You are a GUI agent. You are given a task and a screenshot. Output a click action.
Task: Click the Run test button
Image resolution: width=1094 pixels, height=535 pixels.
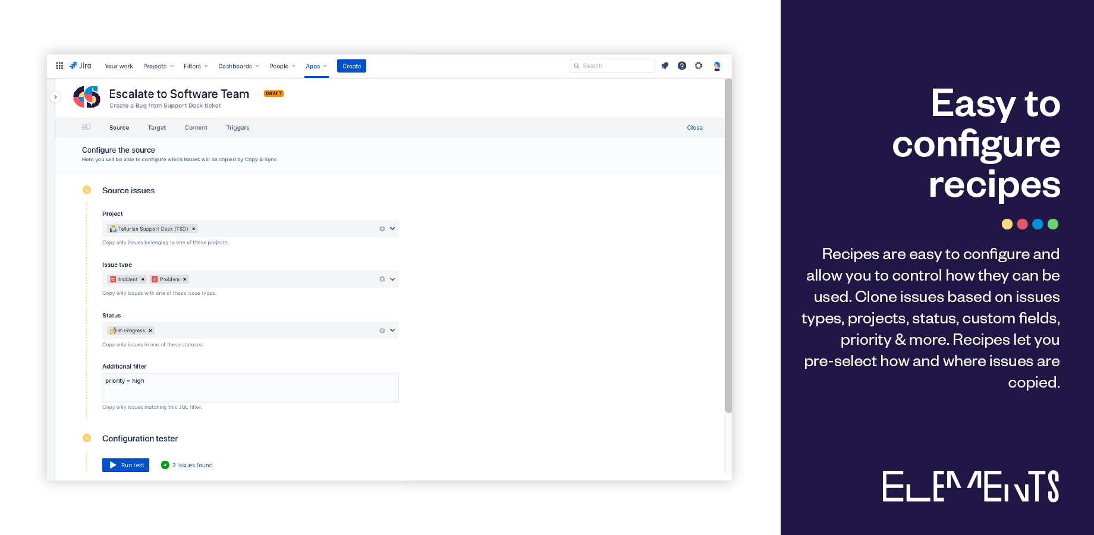[x=125, y=465]
